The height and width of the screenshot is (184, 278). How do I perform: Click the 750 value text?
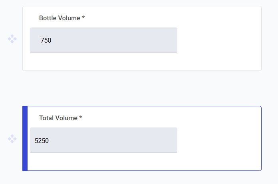[x=46, y=40]
